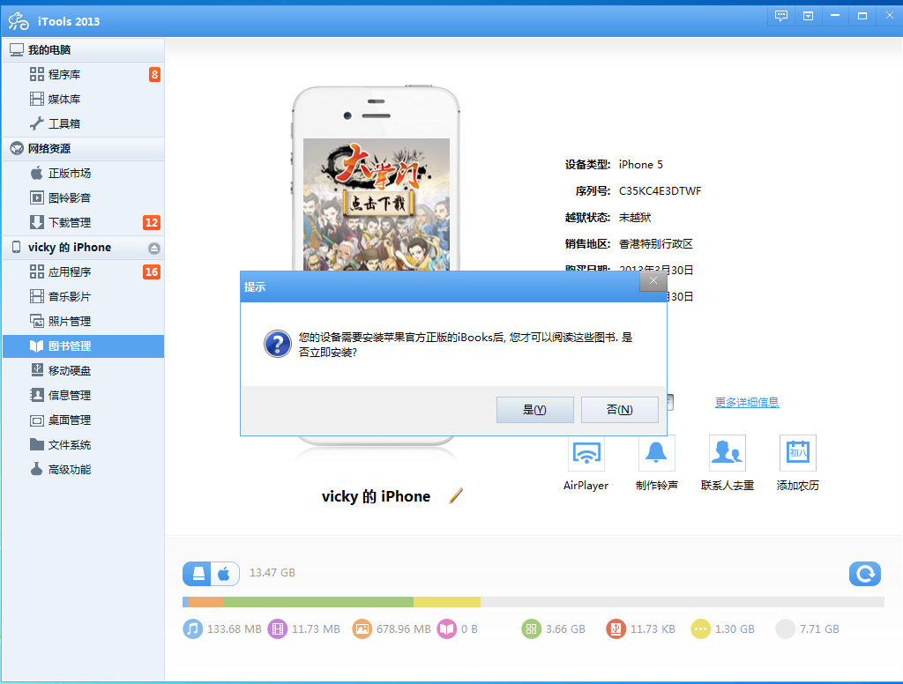903x684 pixels.
Task: Launch the 制作铃声 ringtone maker
Action: point(656,456)
